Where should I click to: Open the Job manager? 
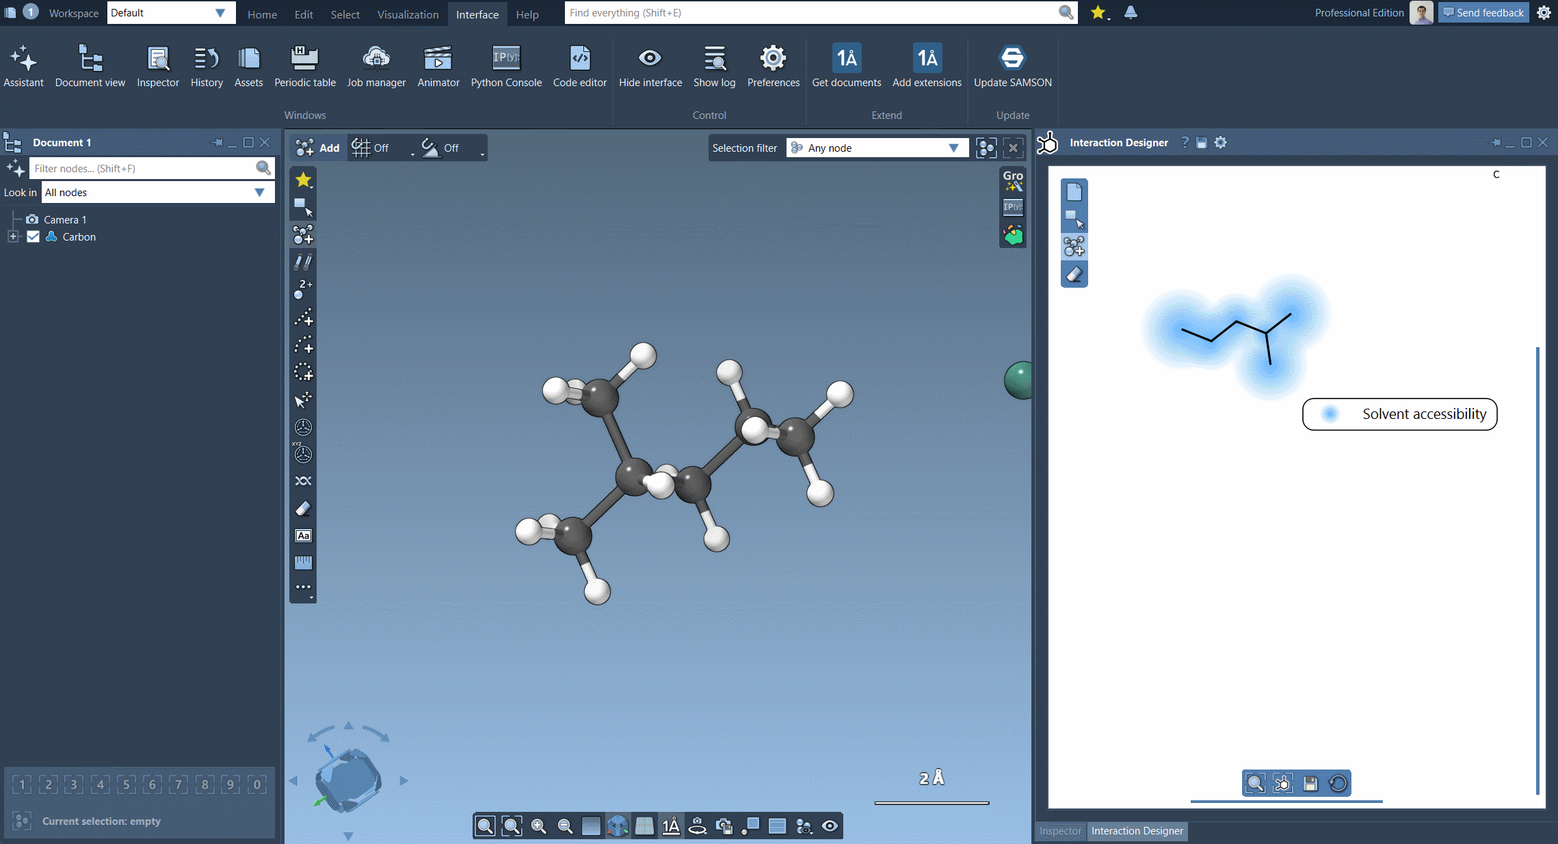click(x=376, y=65)
